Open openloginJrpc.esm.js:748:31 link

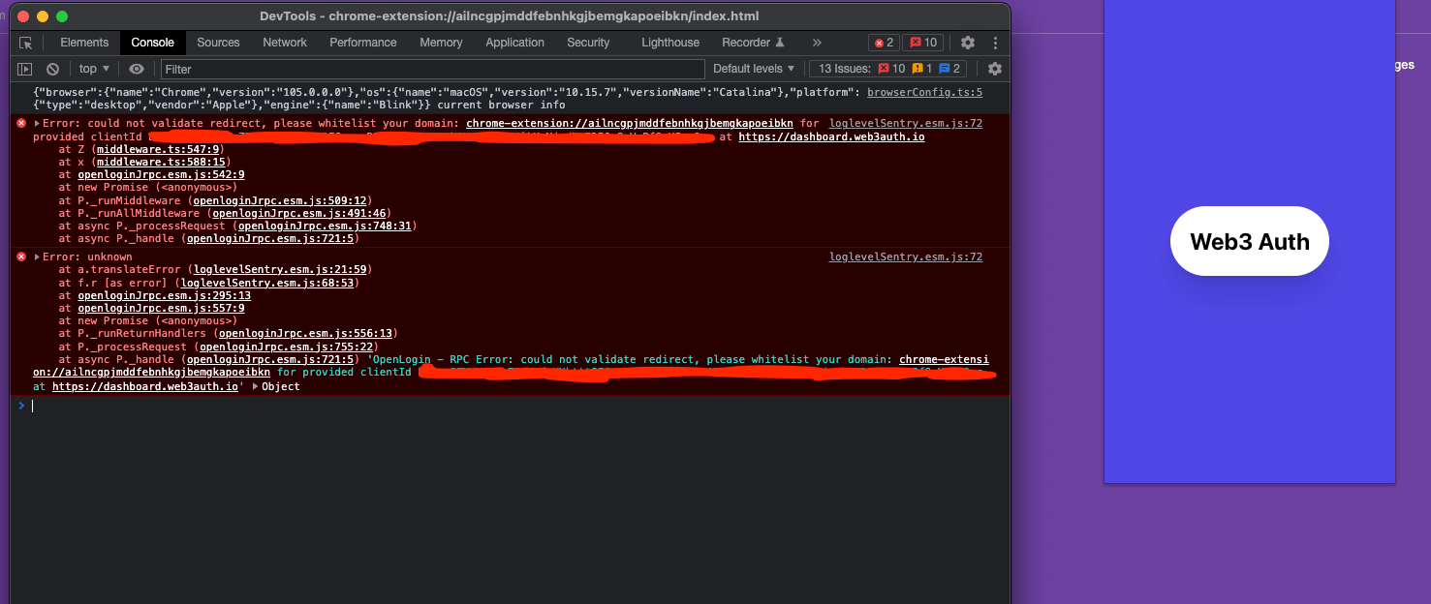325,226
